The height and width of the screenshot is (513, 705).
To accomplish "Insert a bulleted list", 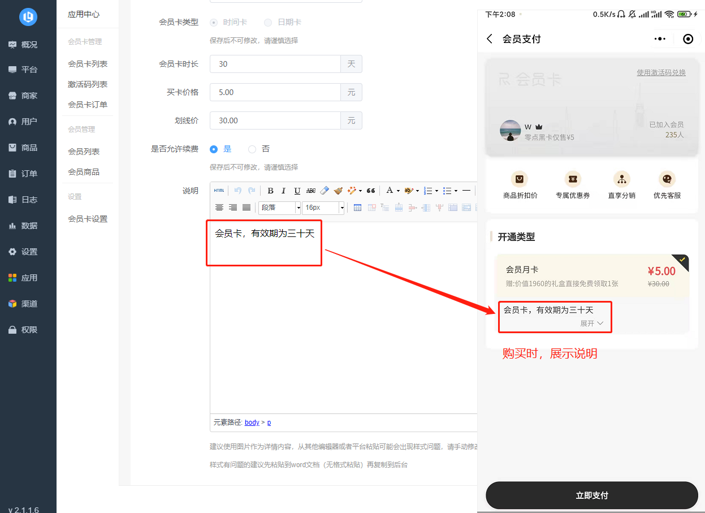I will click(x=447, y=191).
